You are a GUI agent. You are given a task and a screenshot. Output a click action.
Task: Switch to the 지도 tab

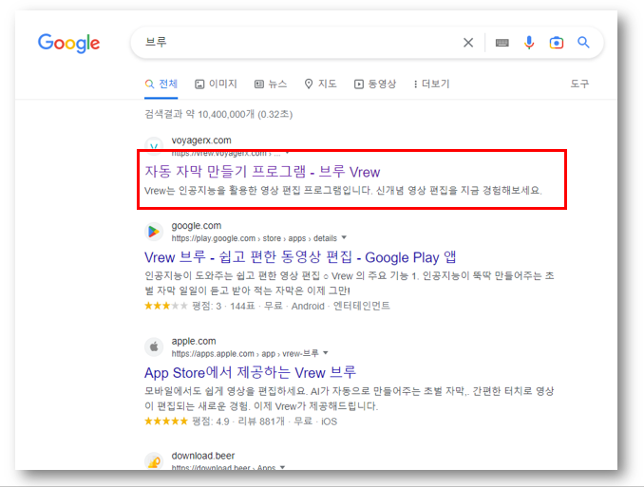(x=320, y=84)
